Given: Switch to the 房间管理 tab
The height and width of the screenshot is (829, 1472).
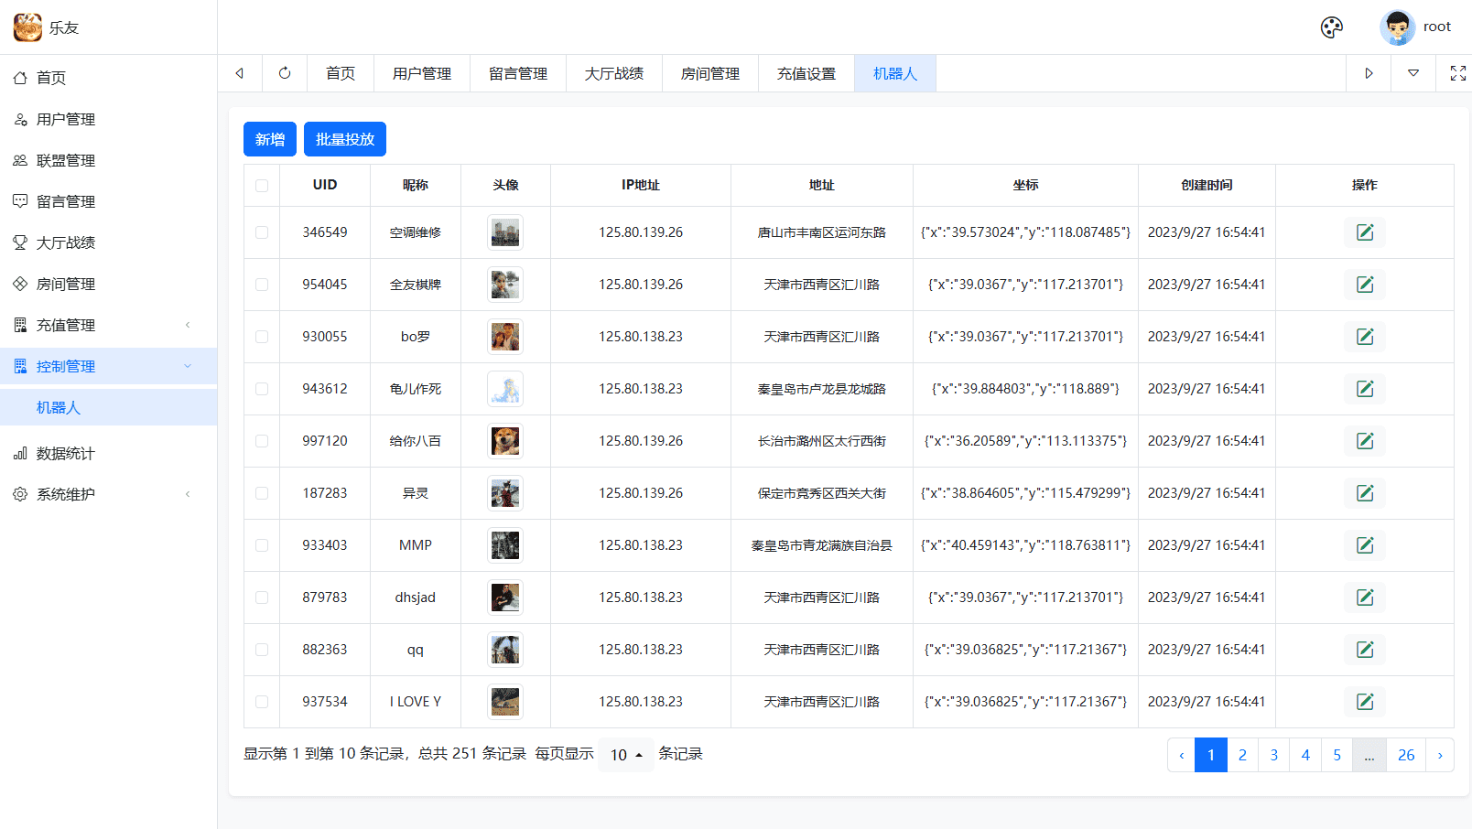Looking at the screenshot, I should [x=710, y=73].
